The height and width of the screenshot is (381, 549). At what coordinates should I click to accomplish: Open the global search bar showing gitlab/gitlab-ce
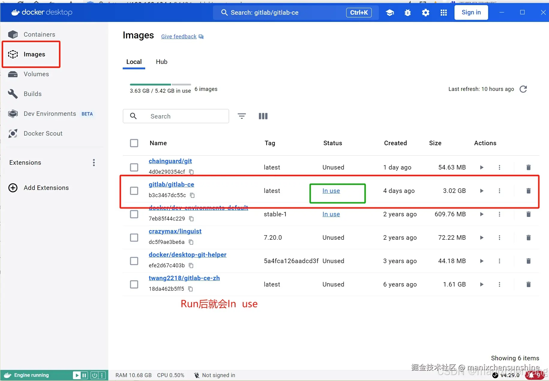(x=296, y=13)
